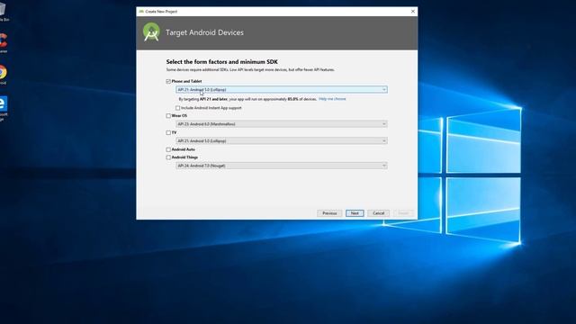Open the TV API 21 Lollipop dropdown
The width and height of the screenshot is (576, 324).
point(282,141)
